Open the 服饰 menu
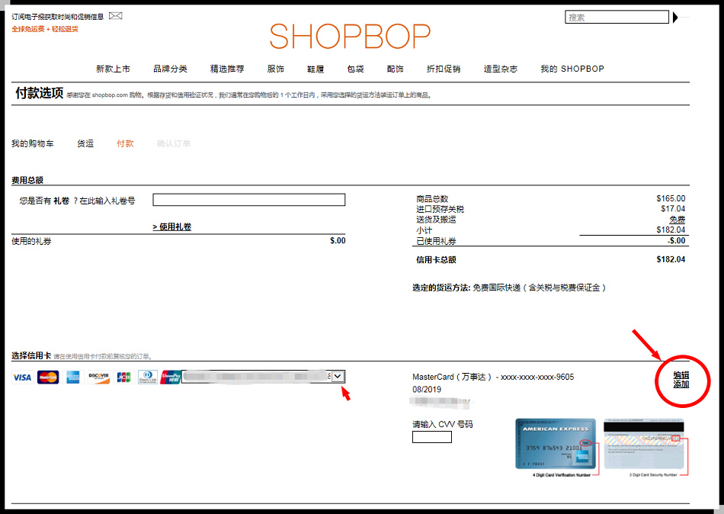The width and height of the screenshot is (724, 514). (276, 69)
